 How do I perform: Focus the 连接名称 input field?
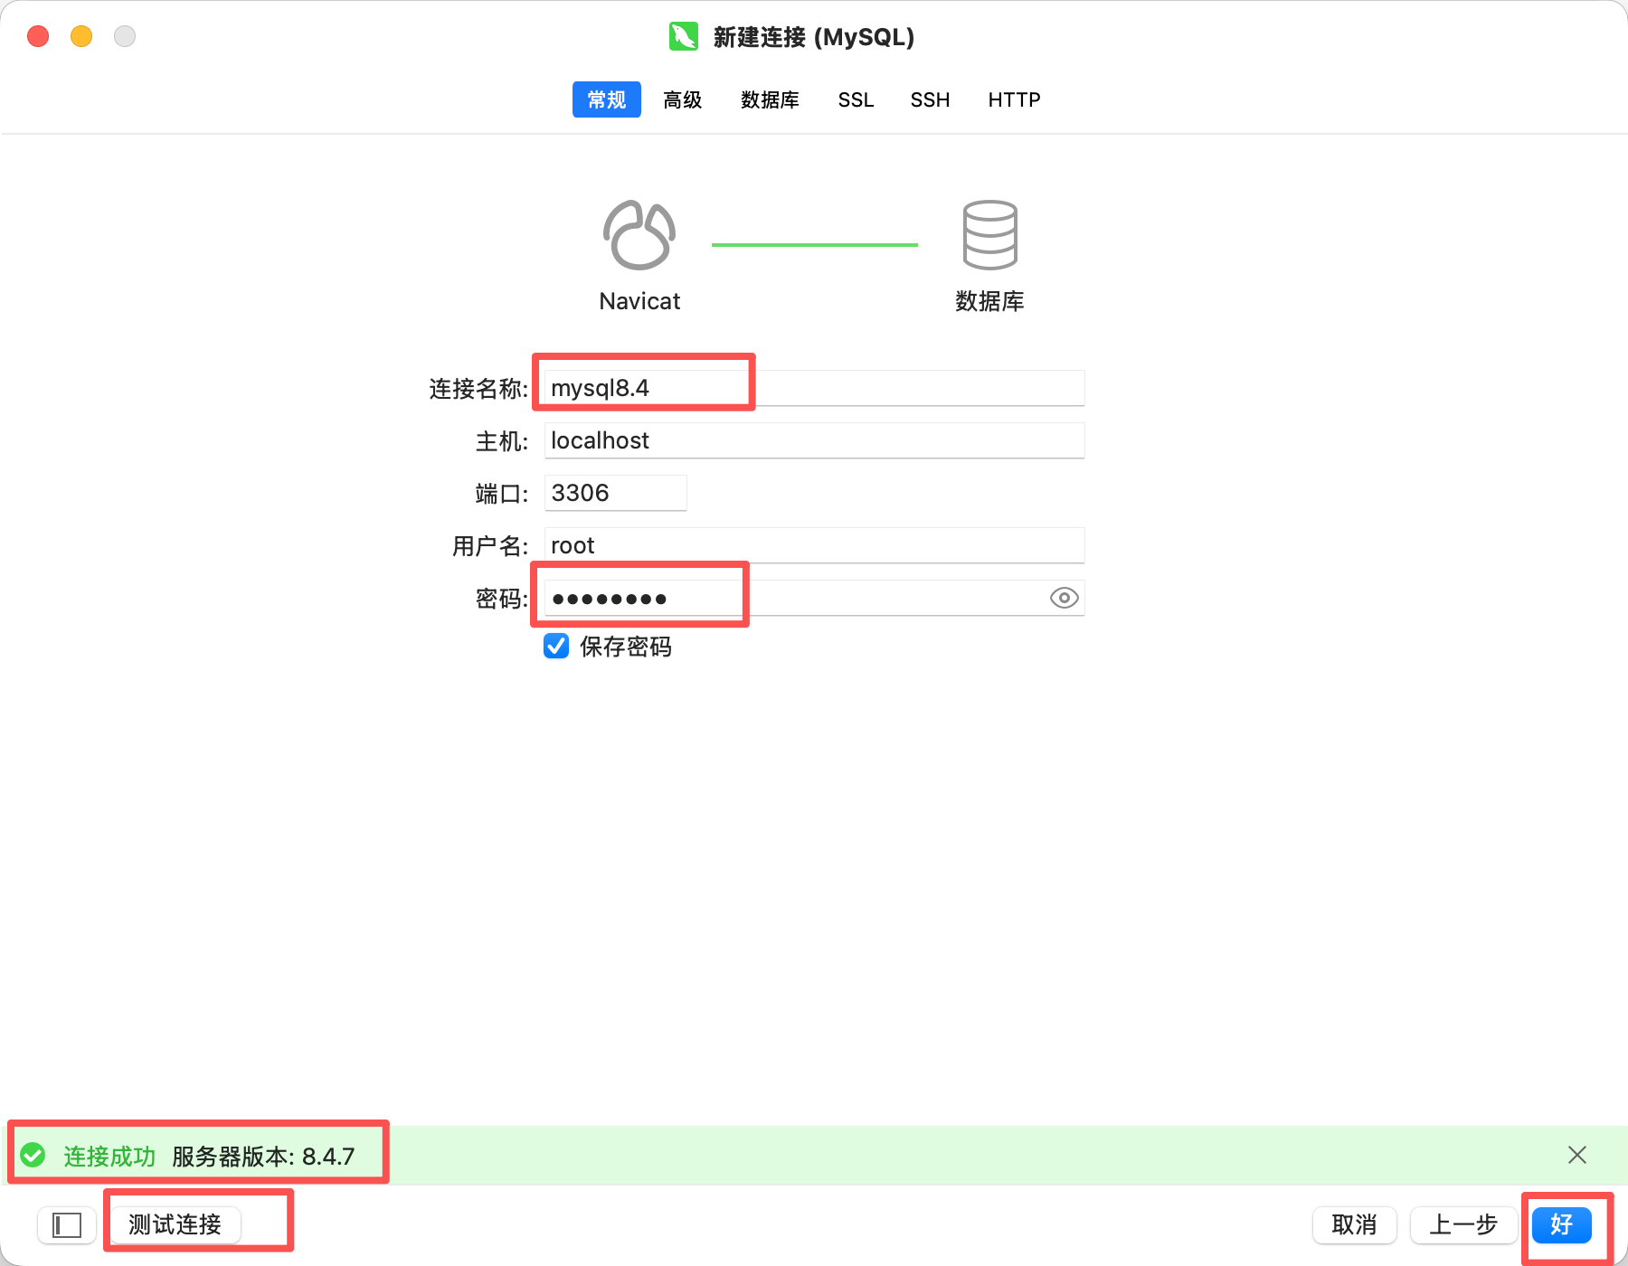tap(814, 388)
